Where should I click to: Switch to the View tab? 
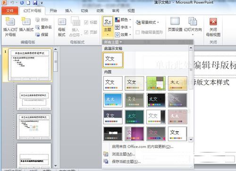coord(131,11)
